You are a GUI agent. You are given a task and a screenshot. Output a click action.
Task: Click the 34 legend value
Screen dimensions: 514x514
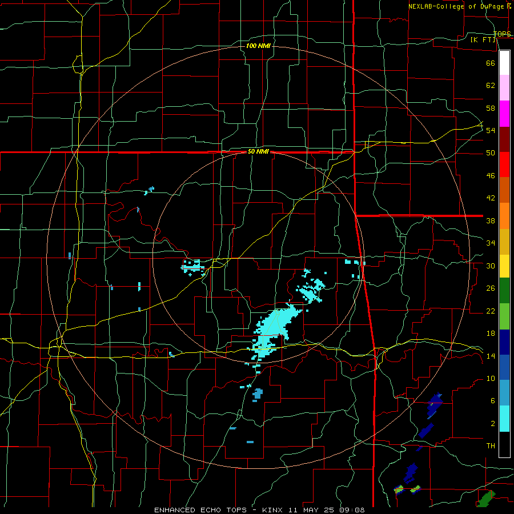coord(491,243)
